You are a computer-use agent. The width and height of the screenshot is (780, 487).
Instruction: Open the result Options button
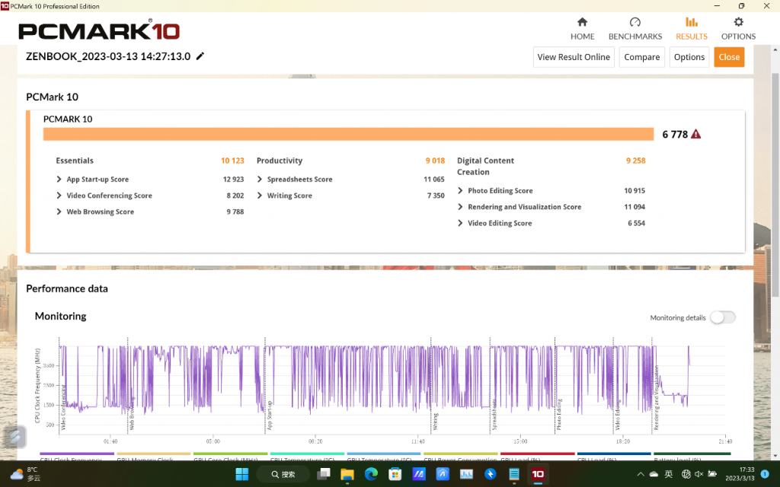[x=689, y=57]
